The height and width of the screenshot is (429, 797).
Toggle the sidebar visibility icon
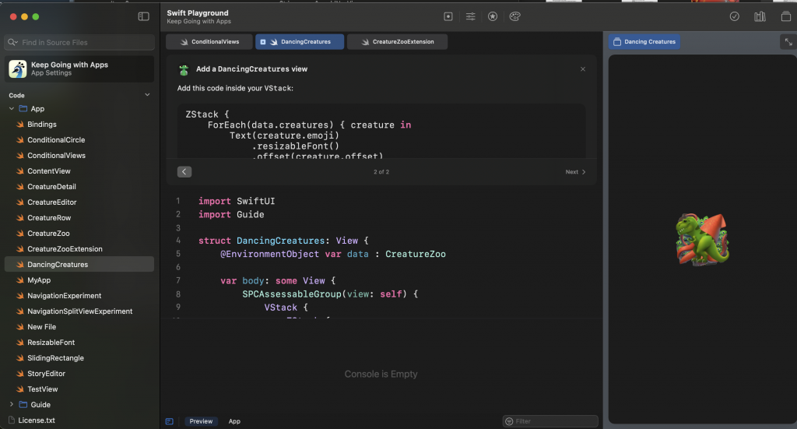pos(143,16)
